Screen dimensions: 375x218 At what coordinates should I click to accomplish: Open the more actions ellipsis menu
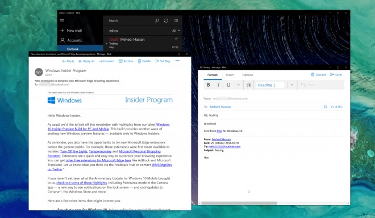[x=177, y=61]
